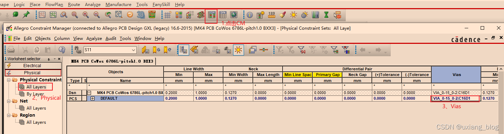This screenshot has height=134, width=504.
Task: Click the Objects column header
Action: tap(115, 72)
